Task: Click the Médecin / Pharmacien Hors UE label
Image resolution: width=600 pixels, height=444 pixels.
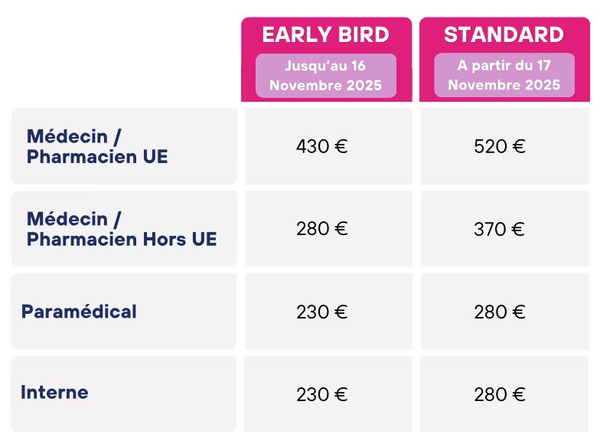Action: coord(122,229)
